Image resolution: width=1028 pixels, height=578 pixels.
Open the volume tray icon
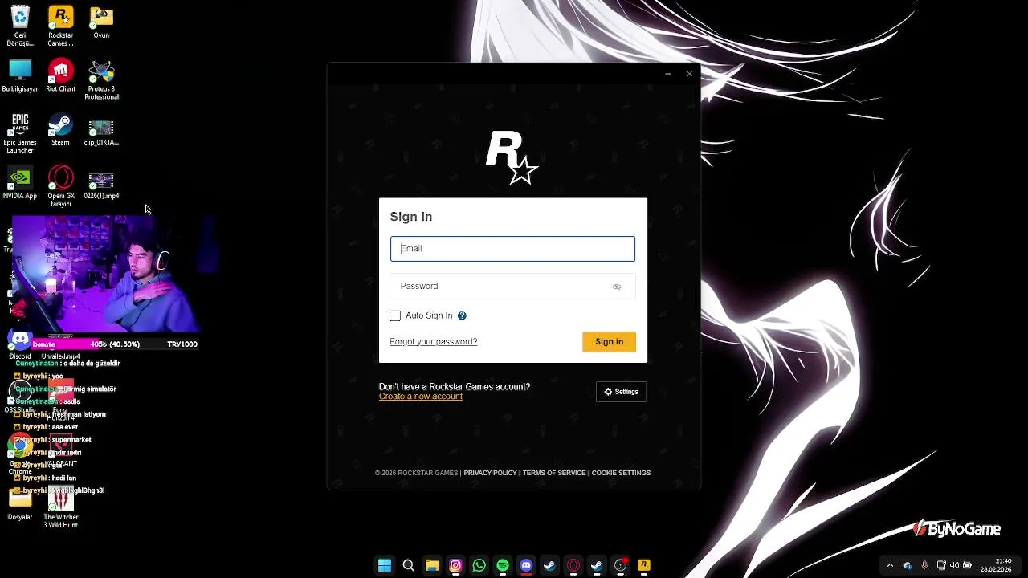[x=955, y=566]
